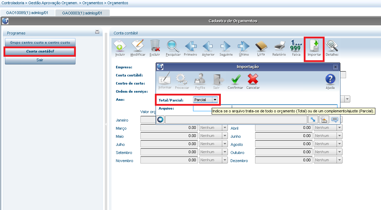Switch to GAO0003(1):admlog/01 tab
Screen dimensions: 381x210
pos(82,13)
